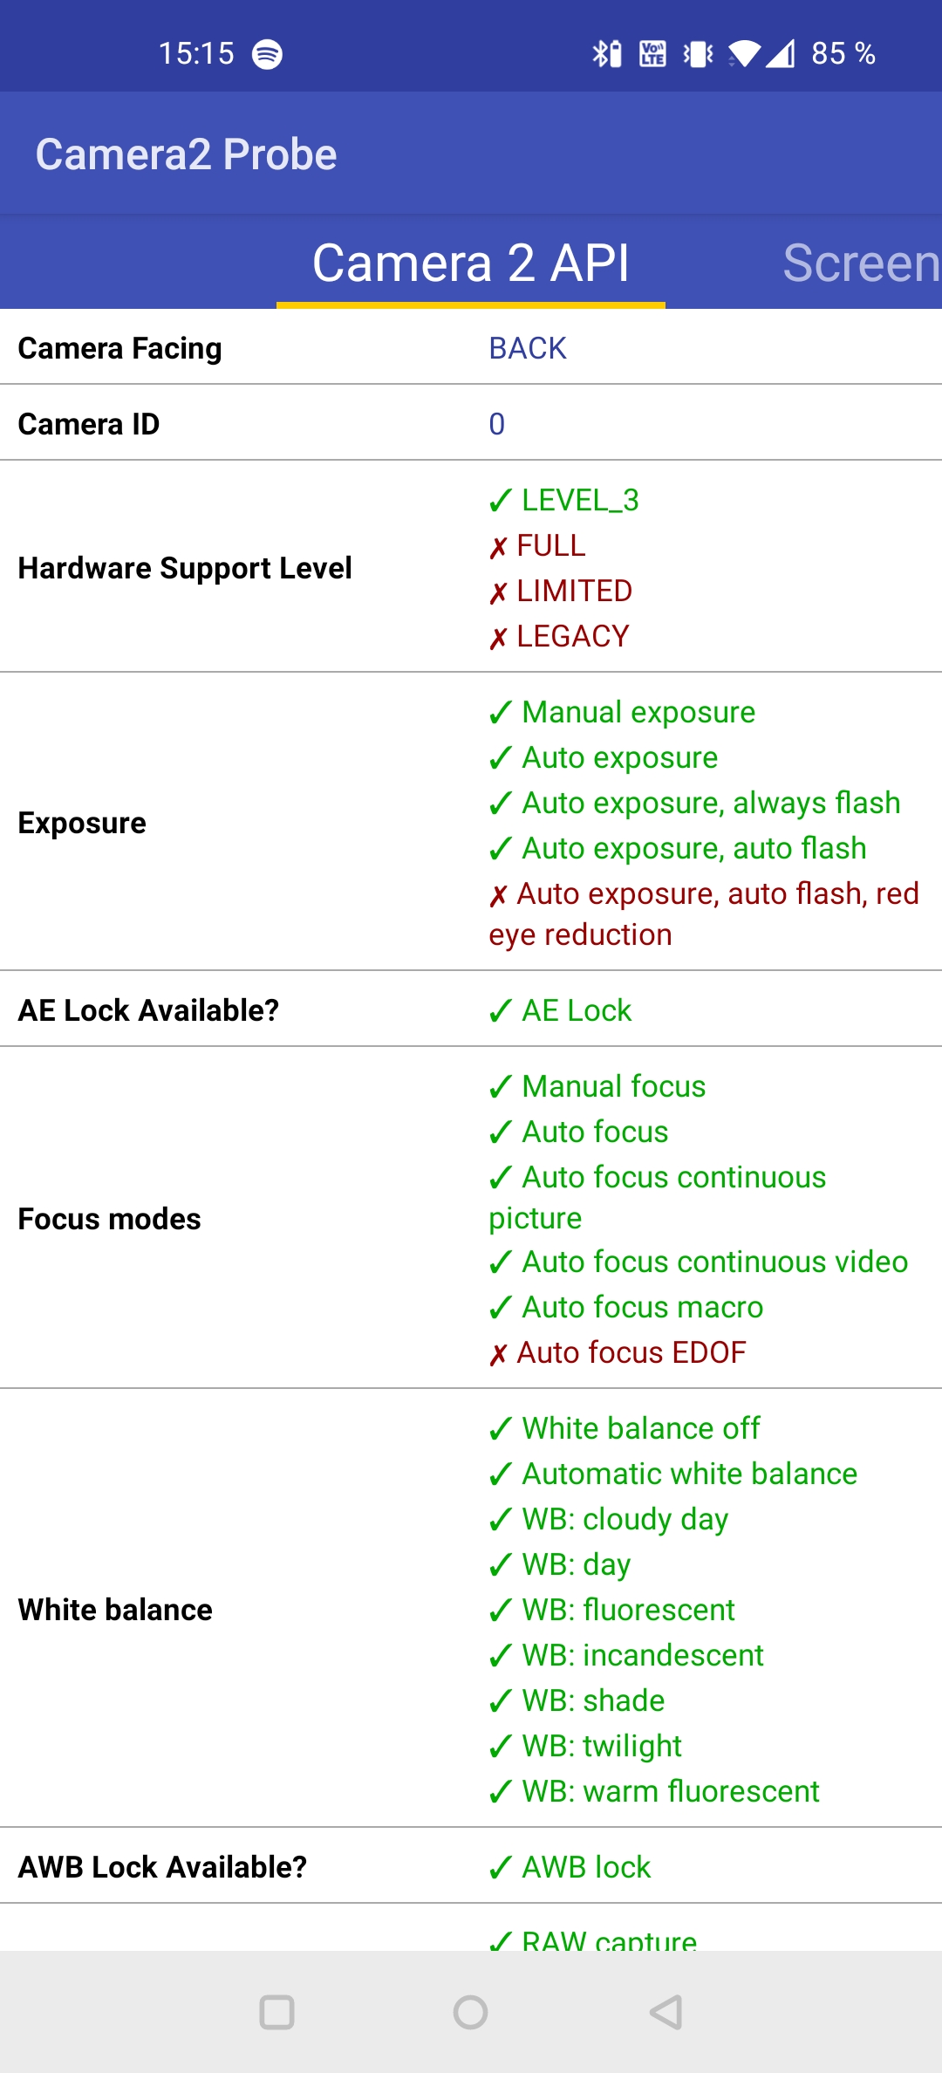Tap the red X beside FULL
The width and height of the screenshot is (942, 2073).
(498, 547)
